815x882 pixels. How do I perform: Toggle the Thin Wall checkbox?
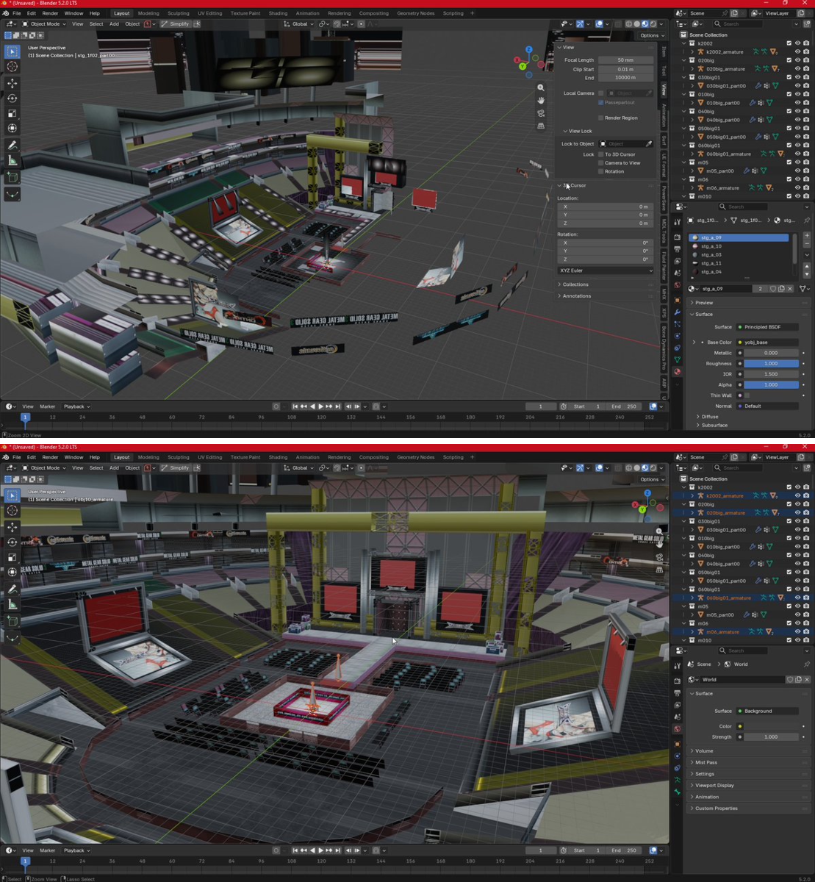pyautogui.click(x=747, y=395)
